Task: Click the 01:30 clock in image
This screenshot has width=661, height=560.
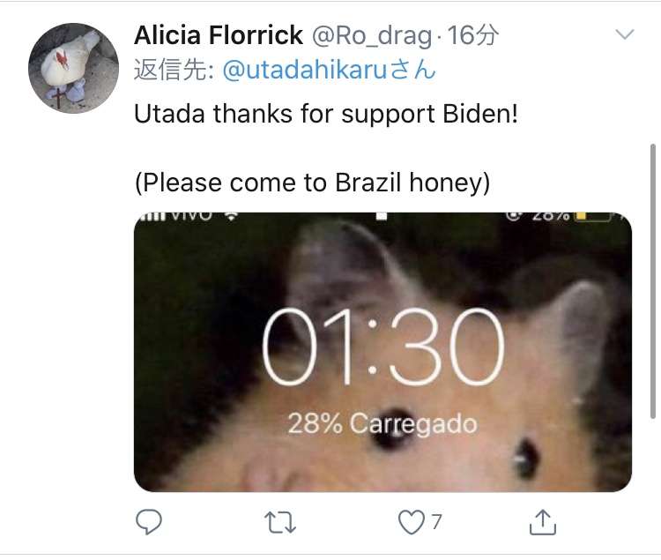Action: pyautogui.click(x=382, y=347)
